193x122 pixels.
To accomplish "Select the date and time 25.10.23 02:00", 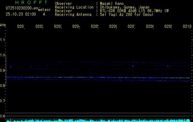I will 21,14.
